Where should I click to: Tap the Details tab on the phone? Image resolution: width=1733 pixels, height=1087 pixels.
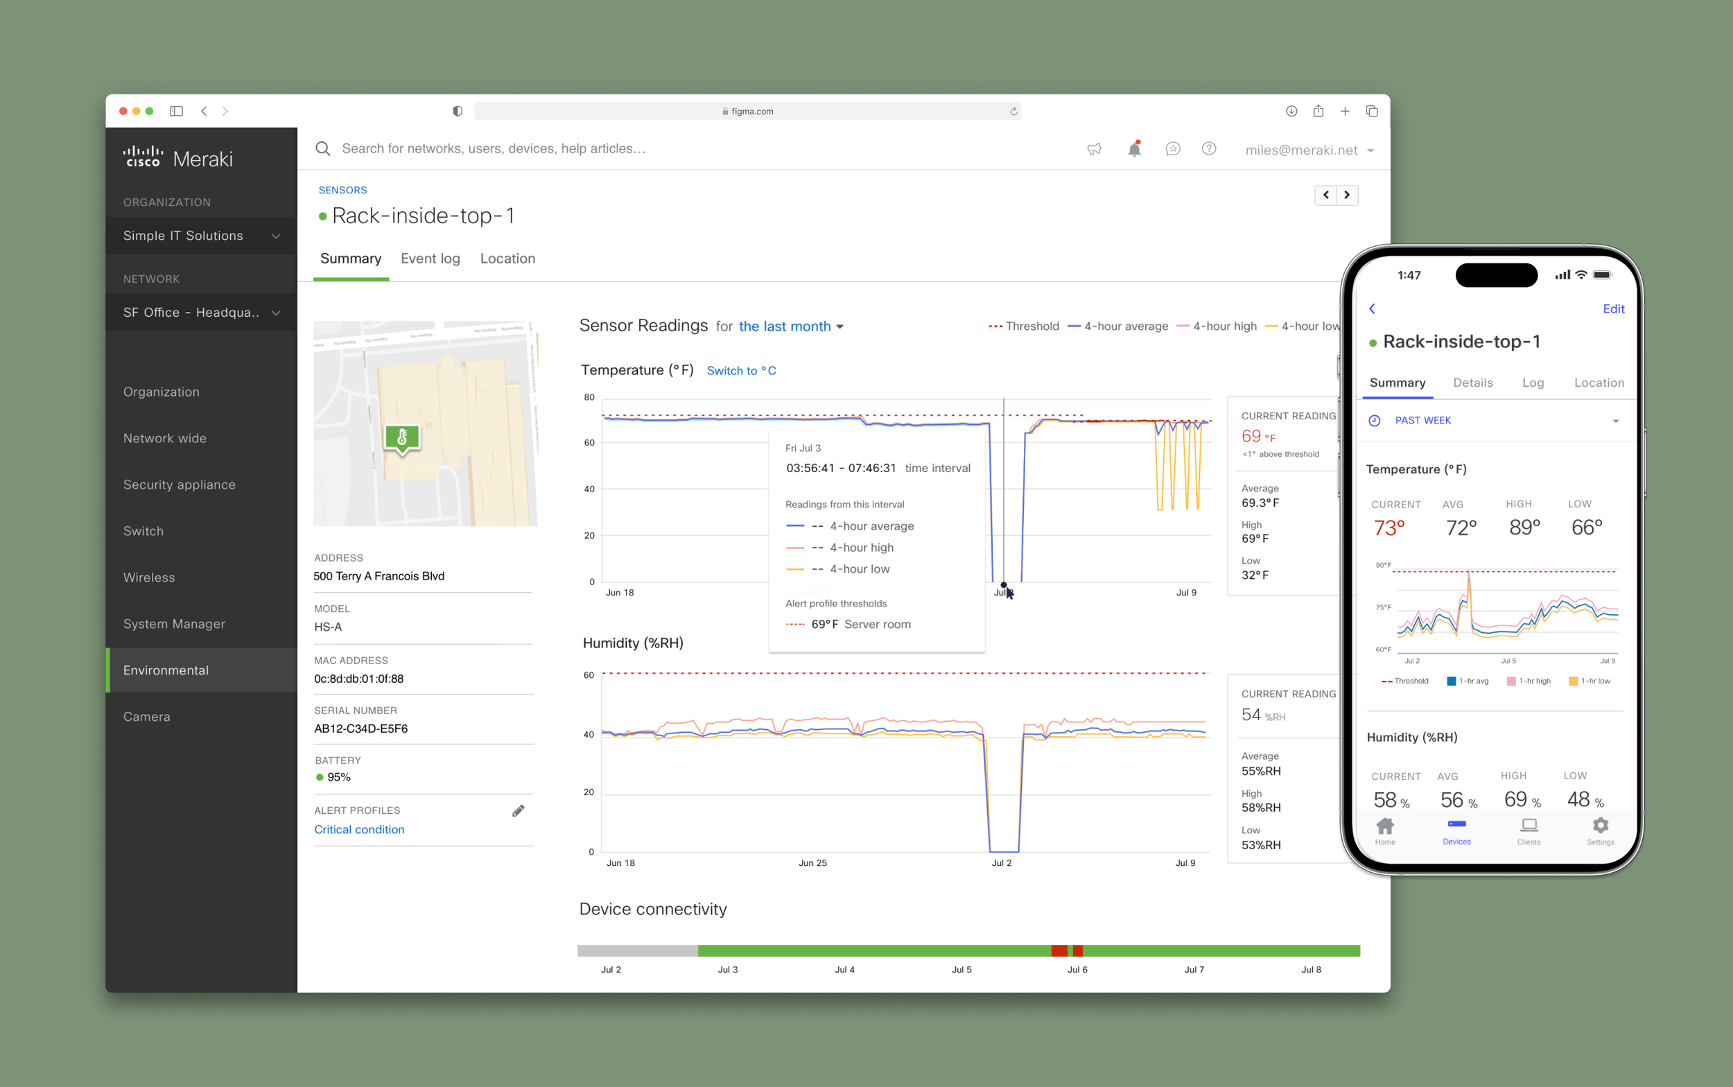[x=1473, y=383]
